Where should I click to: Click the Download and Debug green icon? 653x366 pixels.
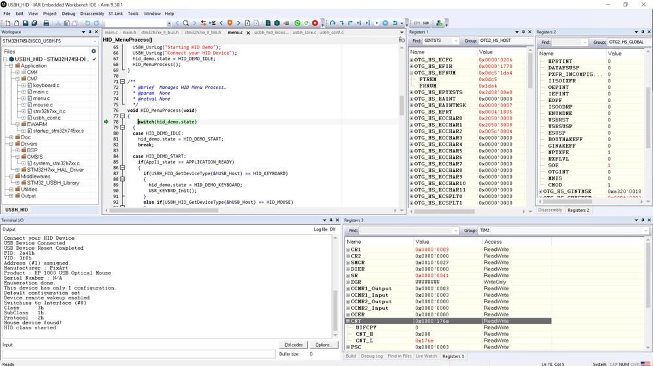[x=297, y=23]
